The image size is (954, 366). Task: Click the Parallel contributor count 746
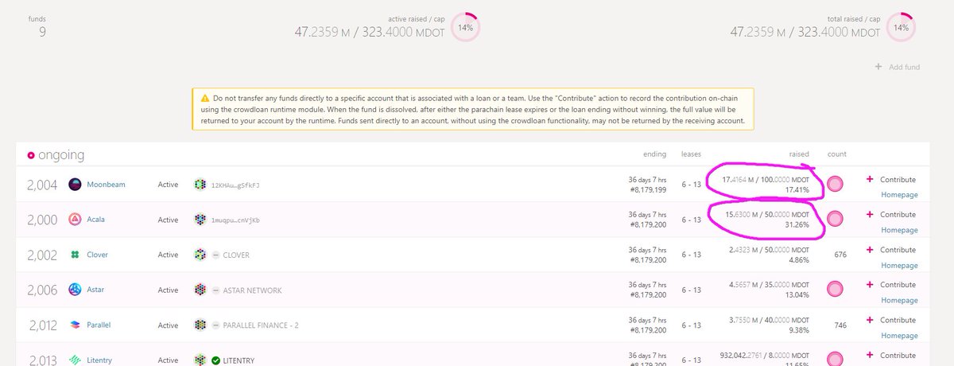pyautogui.click(x=840, y=325)
